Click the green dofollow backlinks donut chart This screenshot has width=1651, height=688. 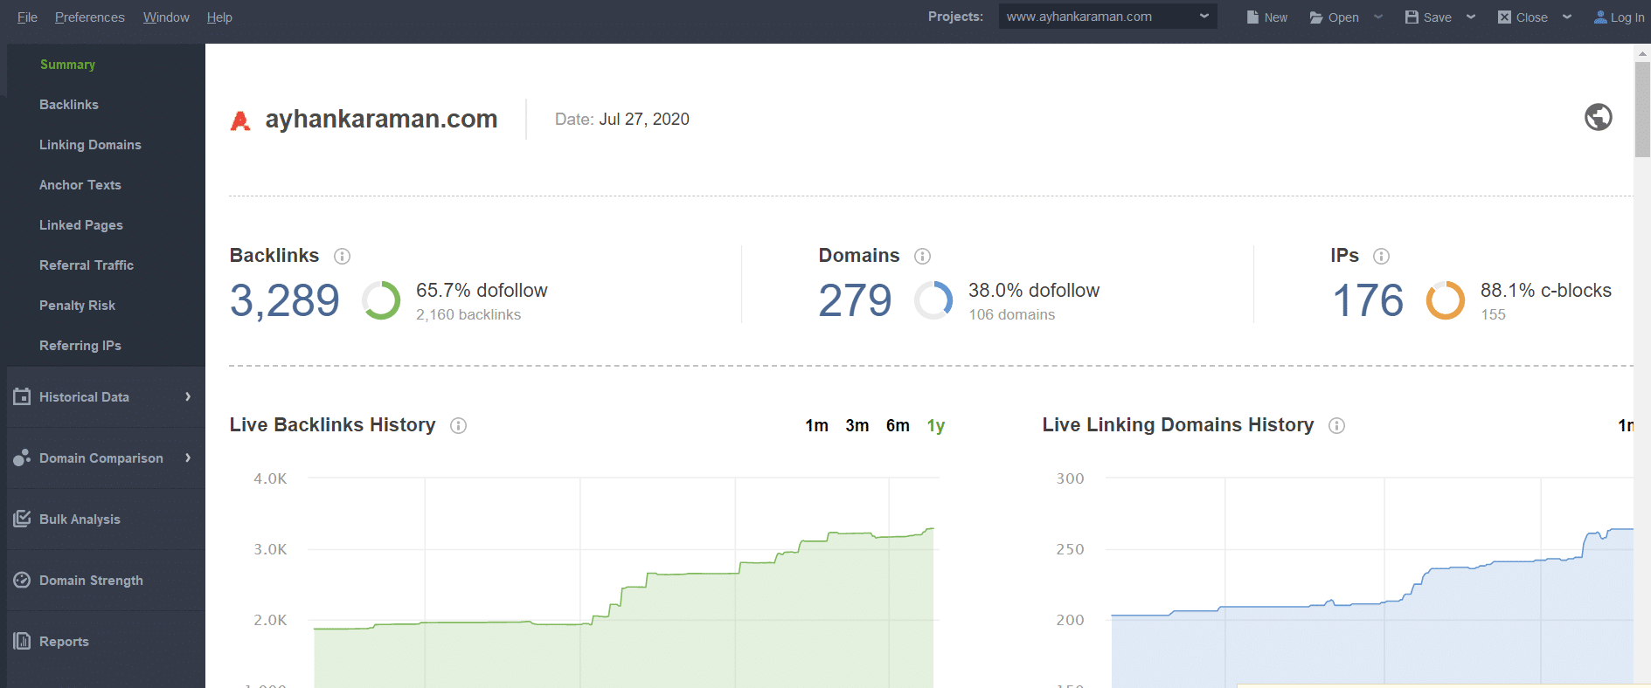[381, 300]
